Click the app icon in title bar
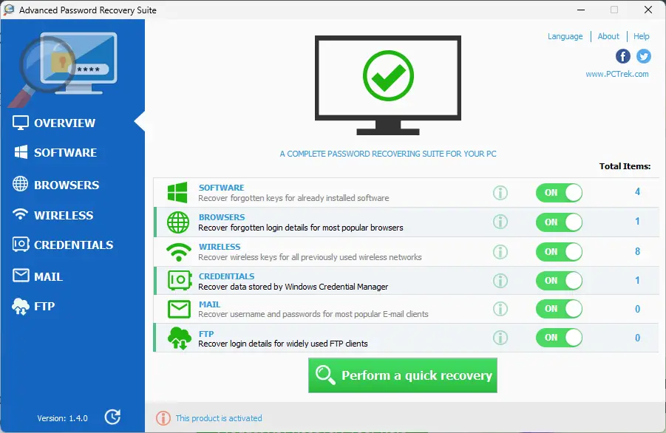The image size is (666, 433). (x=8, y=10)
